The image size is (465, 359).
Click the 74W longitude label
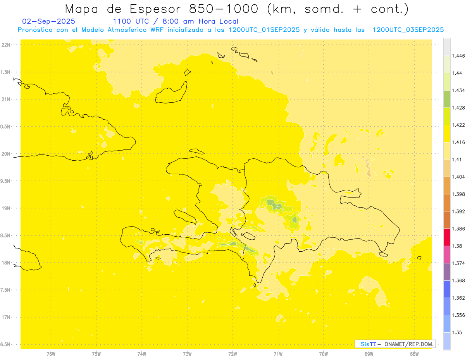142,354
